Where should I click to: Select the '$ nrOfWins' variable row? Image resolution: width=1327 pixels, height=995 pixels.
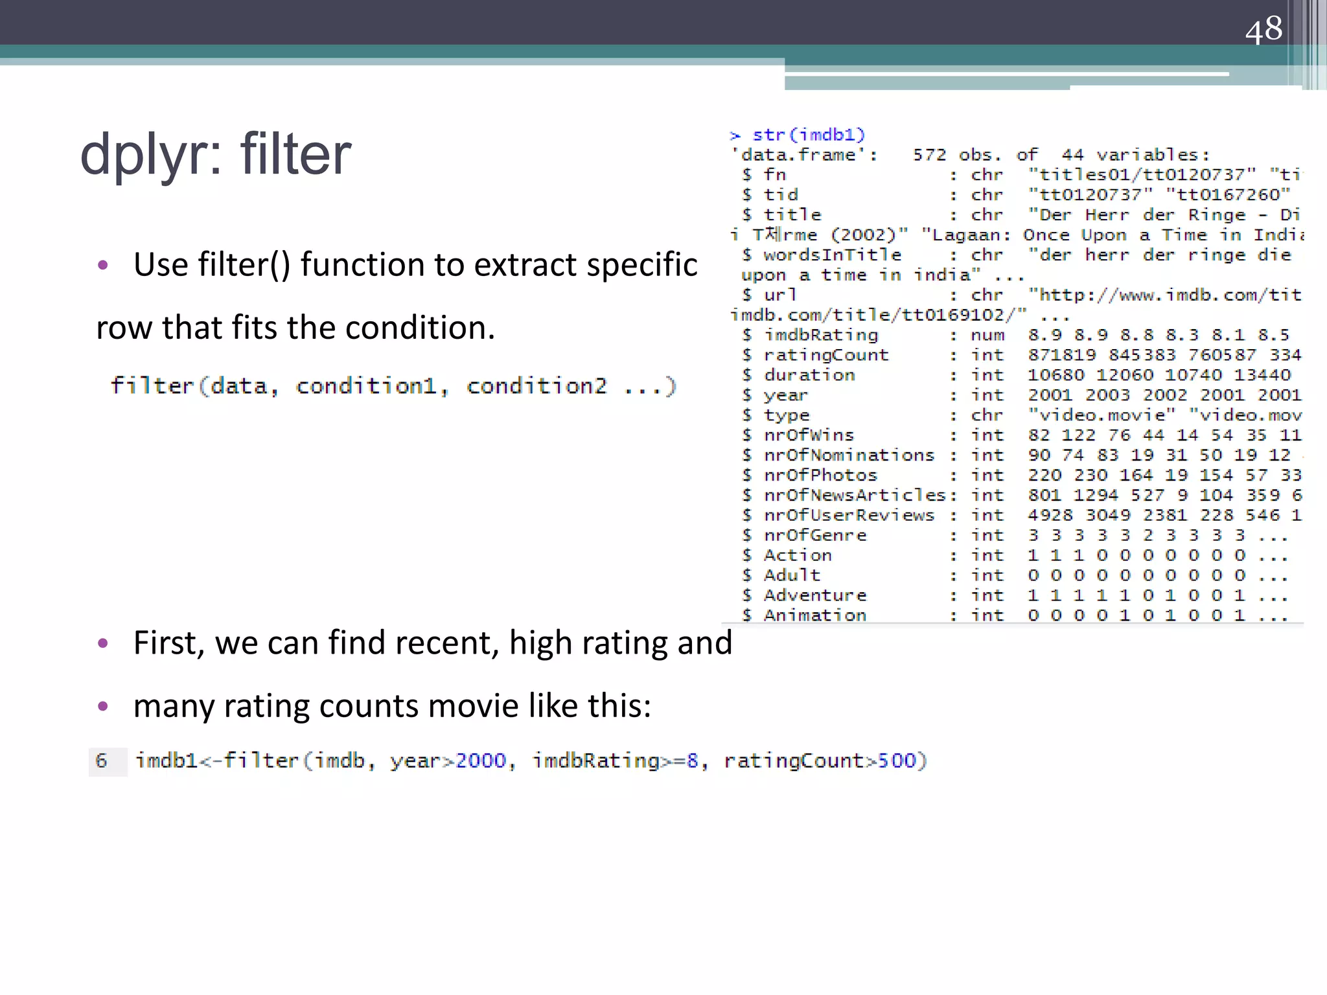pyautogui.click(x=1021, y=436)
